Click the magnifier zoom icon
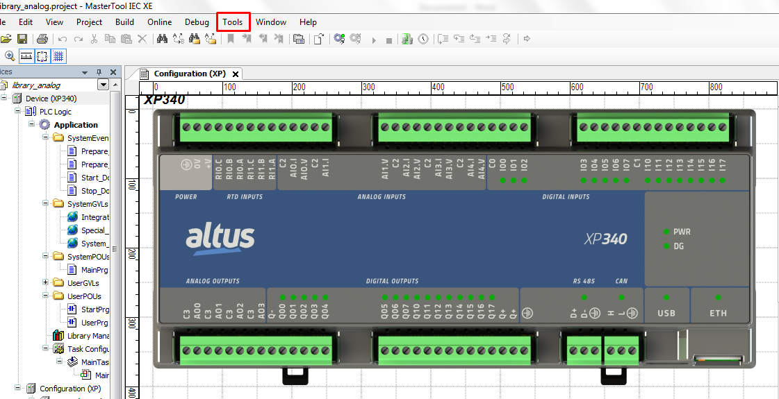Image resolution: width=779 pixels, height=399 pixels. [10, 56]
